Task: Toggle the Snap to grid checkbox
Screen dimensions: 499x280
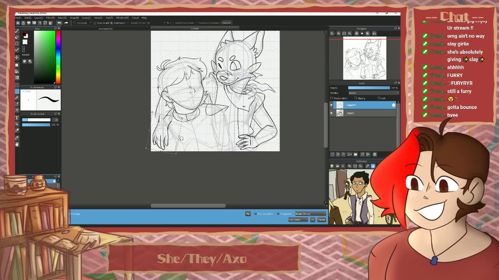Action: [95, 23]
